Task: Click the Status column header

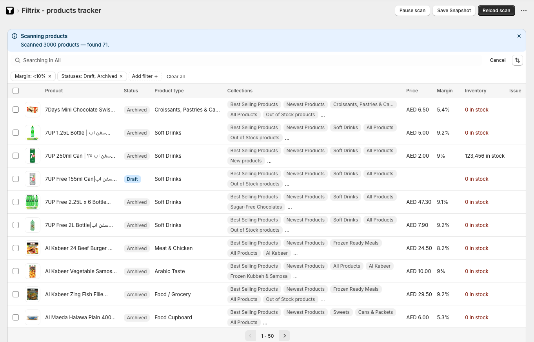Action: point(131,91)
